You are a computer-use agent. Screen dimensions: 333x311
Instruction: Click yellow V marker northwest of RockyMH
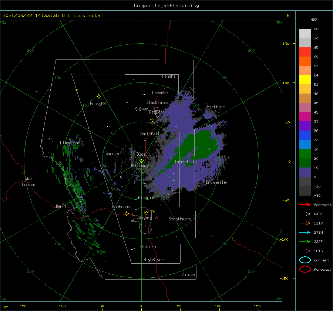point(77,90)
